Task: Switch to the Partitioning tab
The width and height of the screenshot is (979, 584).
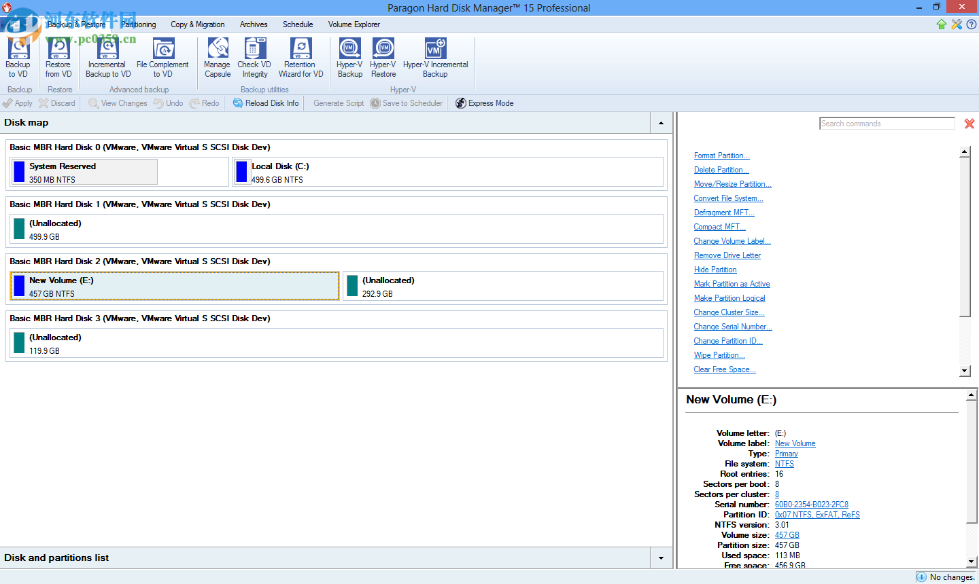Action: click(x=138, y=24)
